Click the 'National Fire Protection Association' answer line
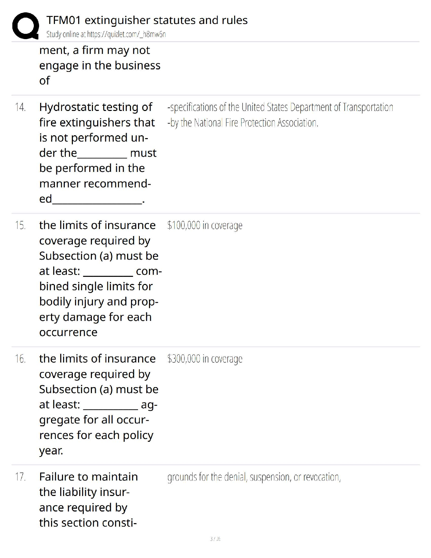This screenshot has width=431, height=558. coord(243,123)
